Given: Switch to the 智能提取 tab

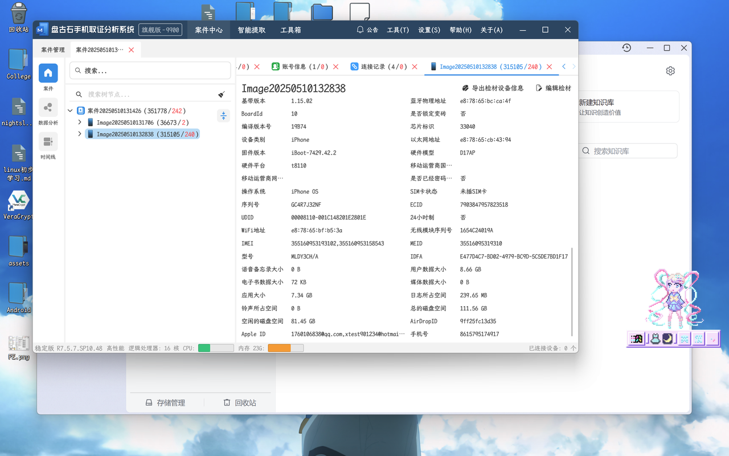Looking at the screenshot, I should pyautogui.click(x=251, y=30).
